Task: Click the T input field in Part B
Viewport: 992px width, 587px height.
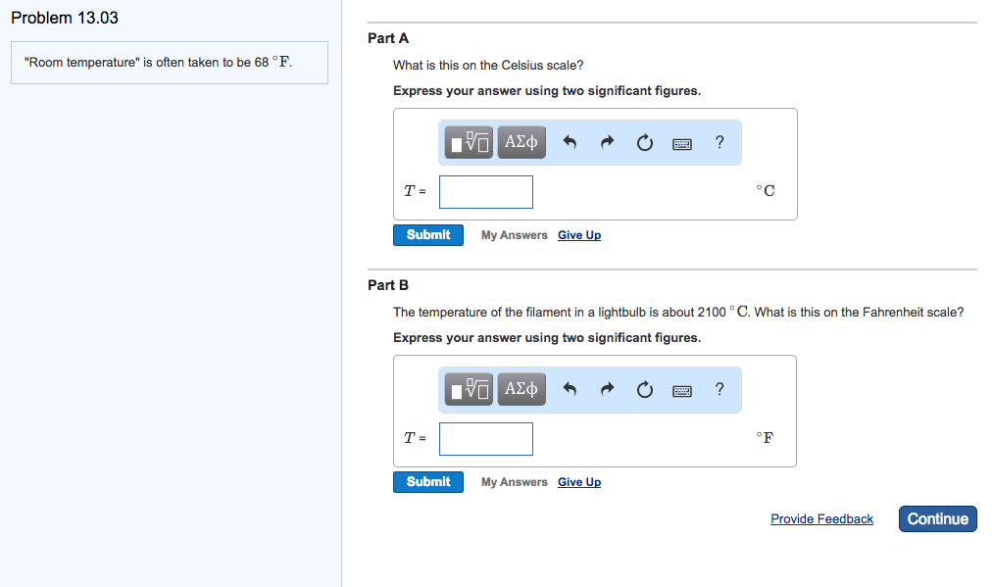Action: pyautogui.click(x=485, y=438)
